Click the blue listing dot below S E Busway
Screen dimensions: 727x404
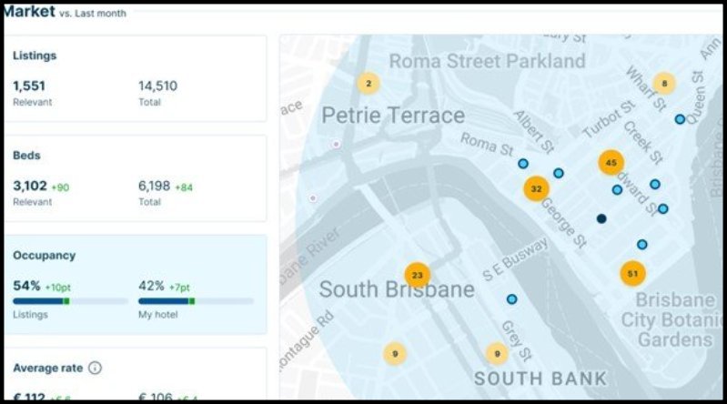512,299
